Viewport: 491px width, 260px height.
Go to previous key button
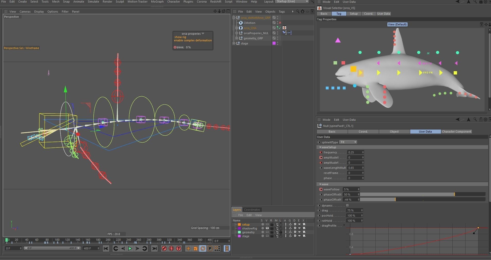116,248
